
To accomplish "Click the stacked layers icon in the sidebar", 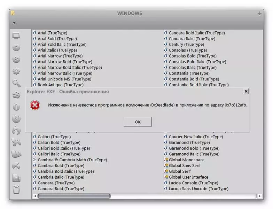I will 16,95.
